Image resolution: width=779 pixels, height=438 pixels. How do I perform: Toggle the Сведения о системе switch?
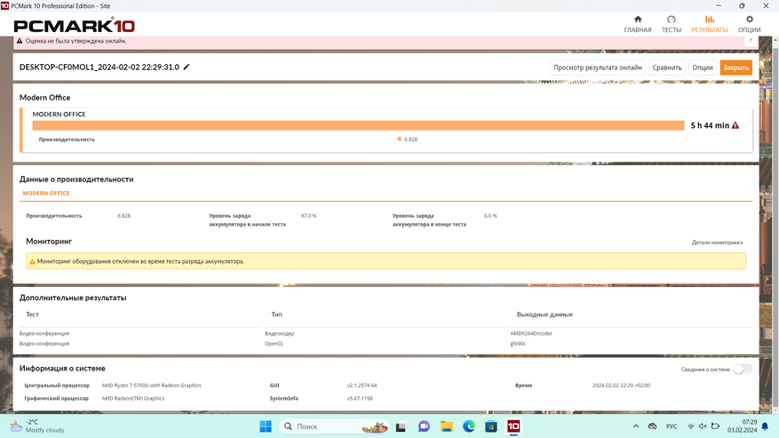click(x=742, y=369)
